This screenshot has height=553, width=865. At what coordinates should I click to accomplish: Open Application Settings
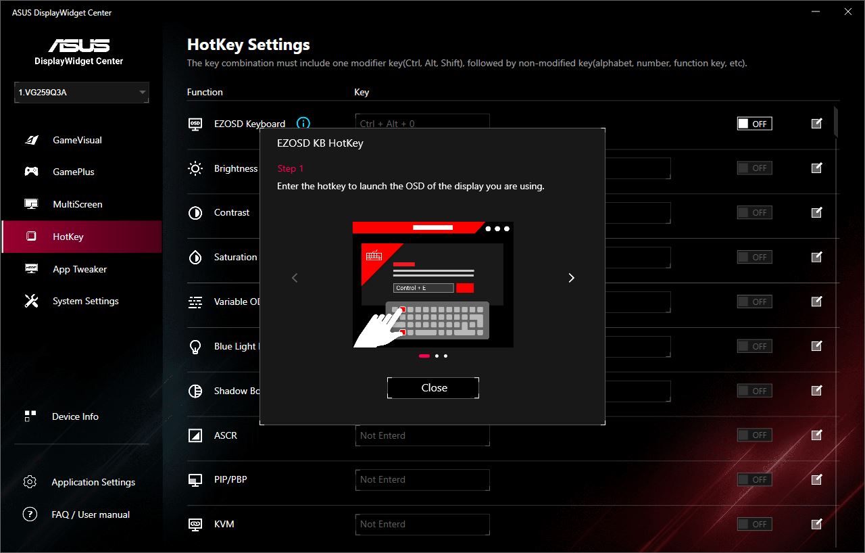point(93,482)
